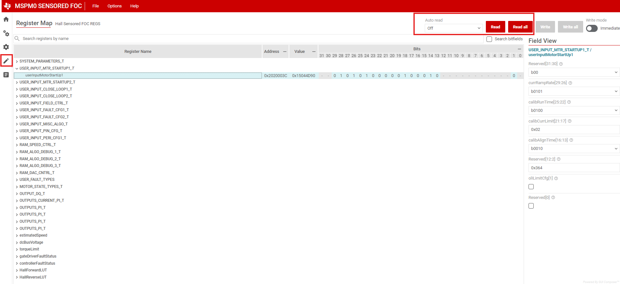Expand the SYSTEM_PARAMETERS_T register group
Image resolution: width=620 pixels, height=284 pixels.
click(x=17, y=61)
